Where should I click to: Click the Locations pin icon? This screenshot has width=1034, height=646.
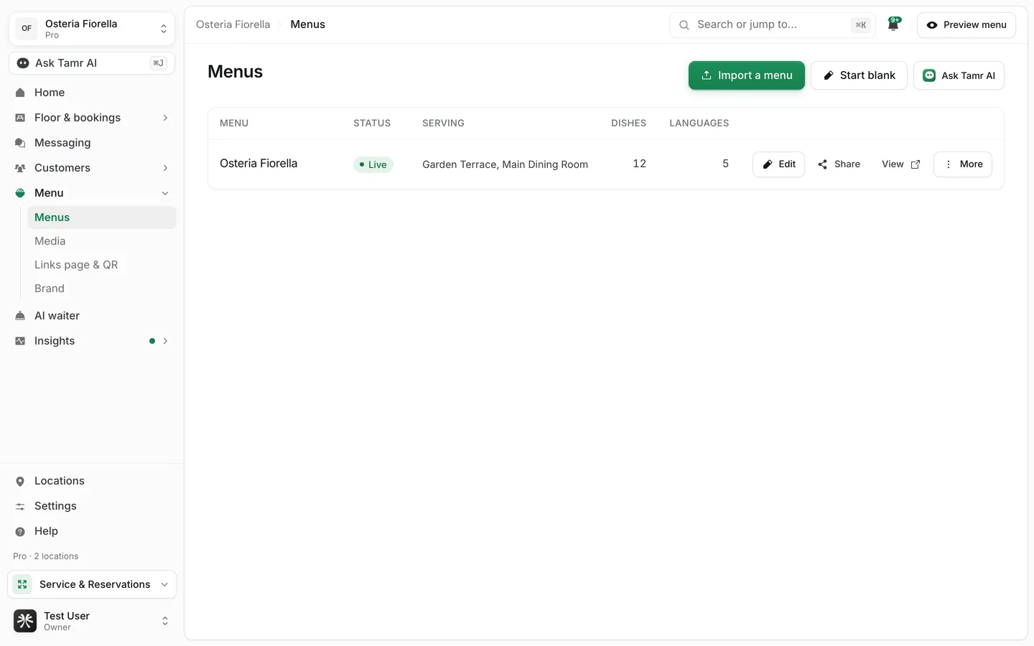coord(20,481)
